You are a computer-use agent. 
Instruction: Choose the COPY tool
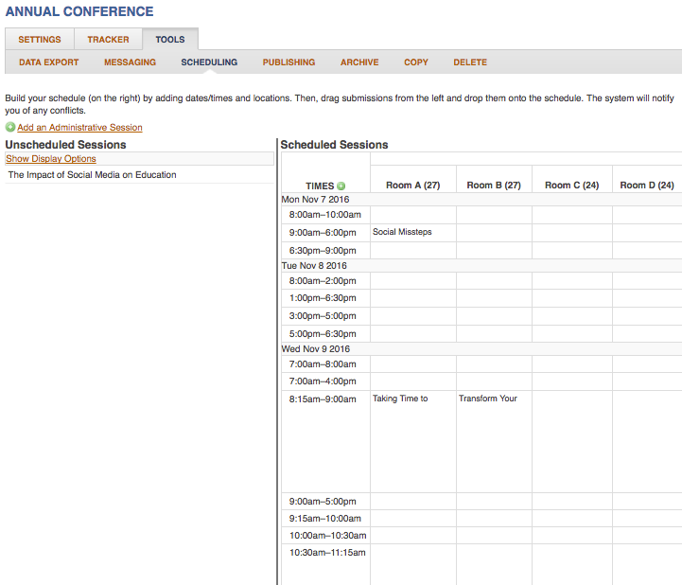coord(416,62)
